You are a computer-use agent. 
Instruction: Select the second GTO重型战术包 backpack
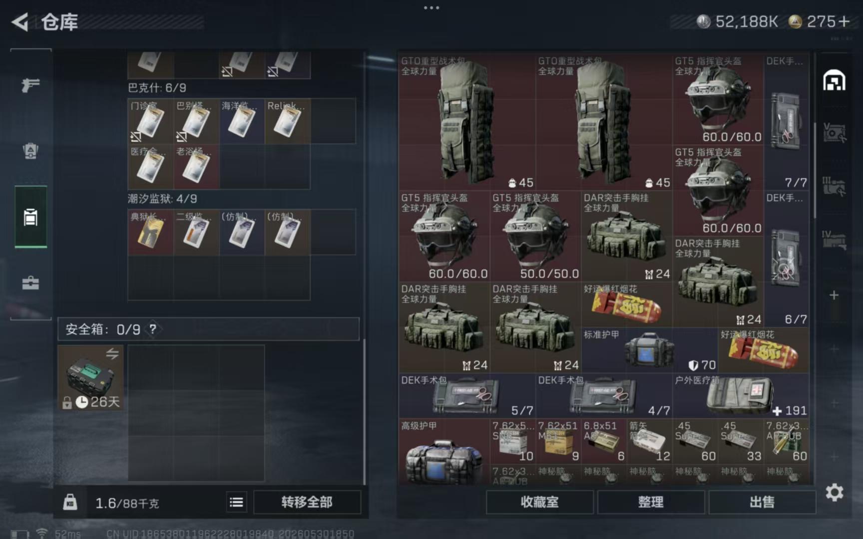[x=604, y=122]
